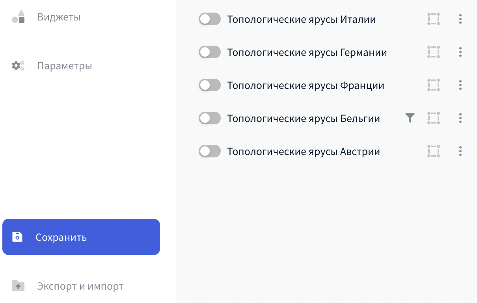477x303 pixels.
Task: Switch on Топологические ярусы Бельгии layer
Action: (x=209, y=118)
